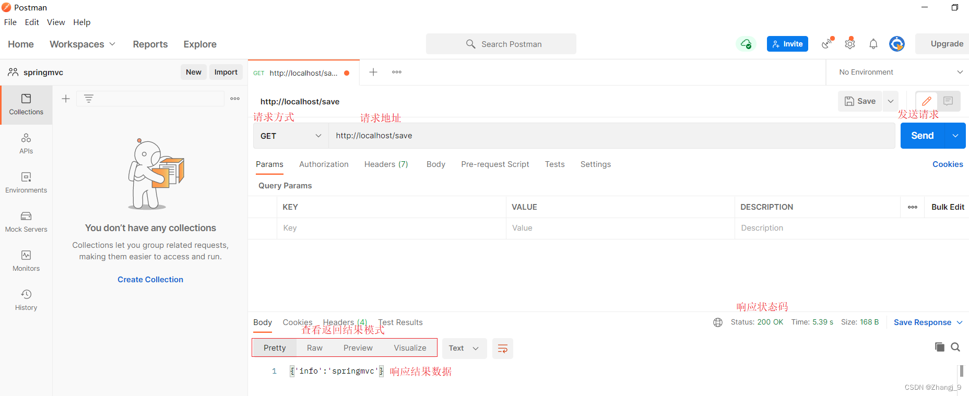The width and height of the screenshot is (969, 396).
Task: Select the Pretty response view
Action: tap(275, 348)
